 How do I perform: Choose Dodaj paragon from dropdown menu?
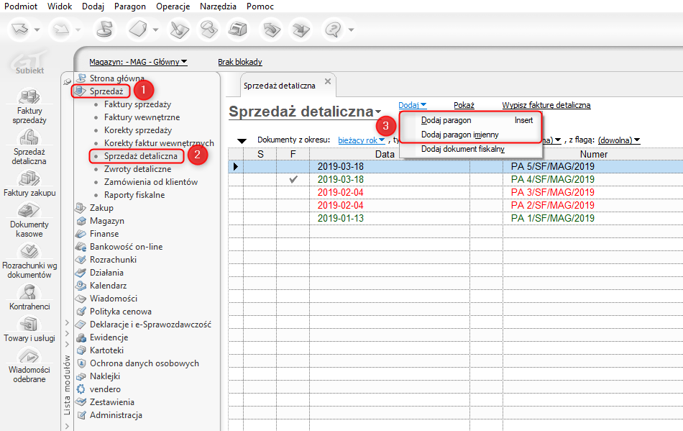pos(471,120)
